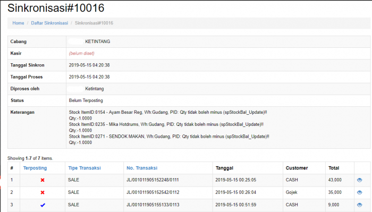Click Diproses oleh value Ketintang

click(95, 89)
